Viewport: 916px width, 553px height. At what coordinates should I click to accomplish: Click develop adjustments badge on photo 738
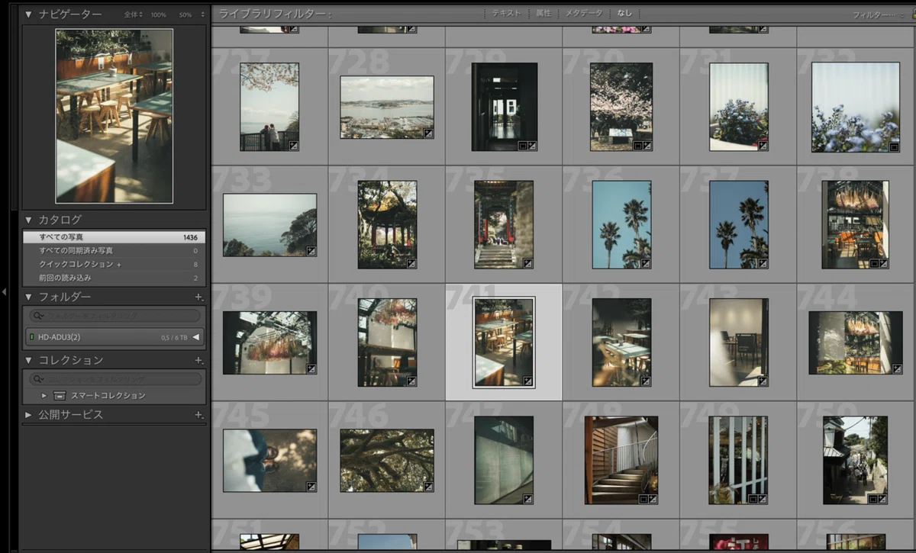tap(883, 263)
